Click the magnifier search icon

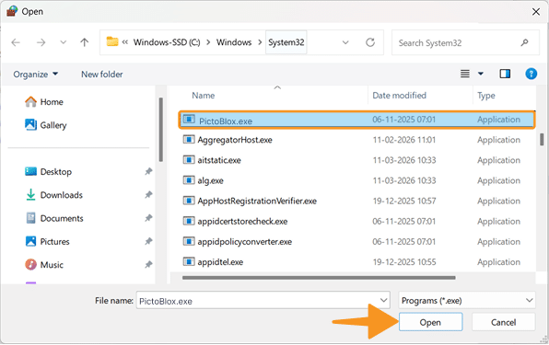click(524, 42)
